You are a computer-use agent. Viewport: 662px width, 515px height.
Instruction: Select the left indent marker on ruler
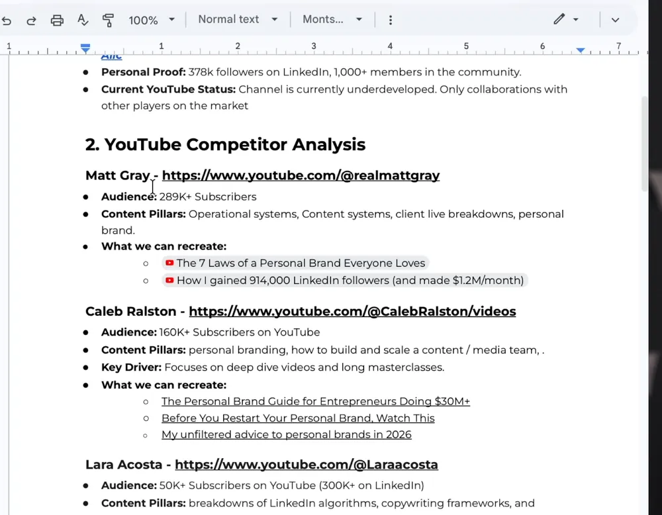pos(85,48)
